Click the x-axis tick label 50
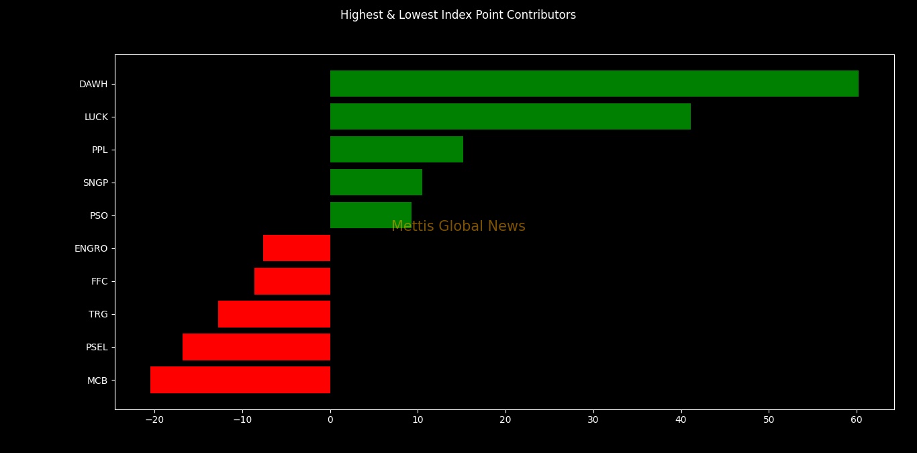Screen dimensions: 917x453 coord(769,420)
